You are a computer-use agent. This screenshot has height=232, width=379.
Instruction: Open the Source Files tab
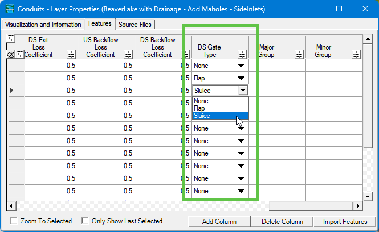pos(136,25)
